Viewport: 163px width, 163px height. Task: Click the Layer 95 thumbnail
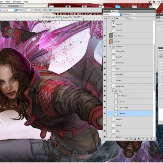[x=116, y=113]
